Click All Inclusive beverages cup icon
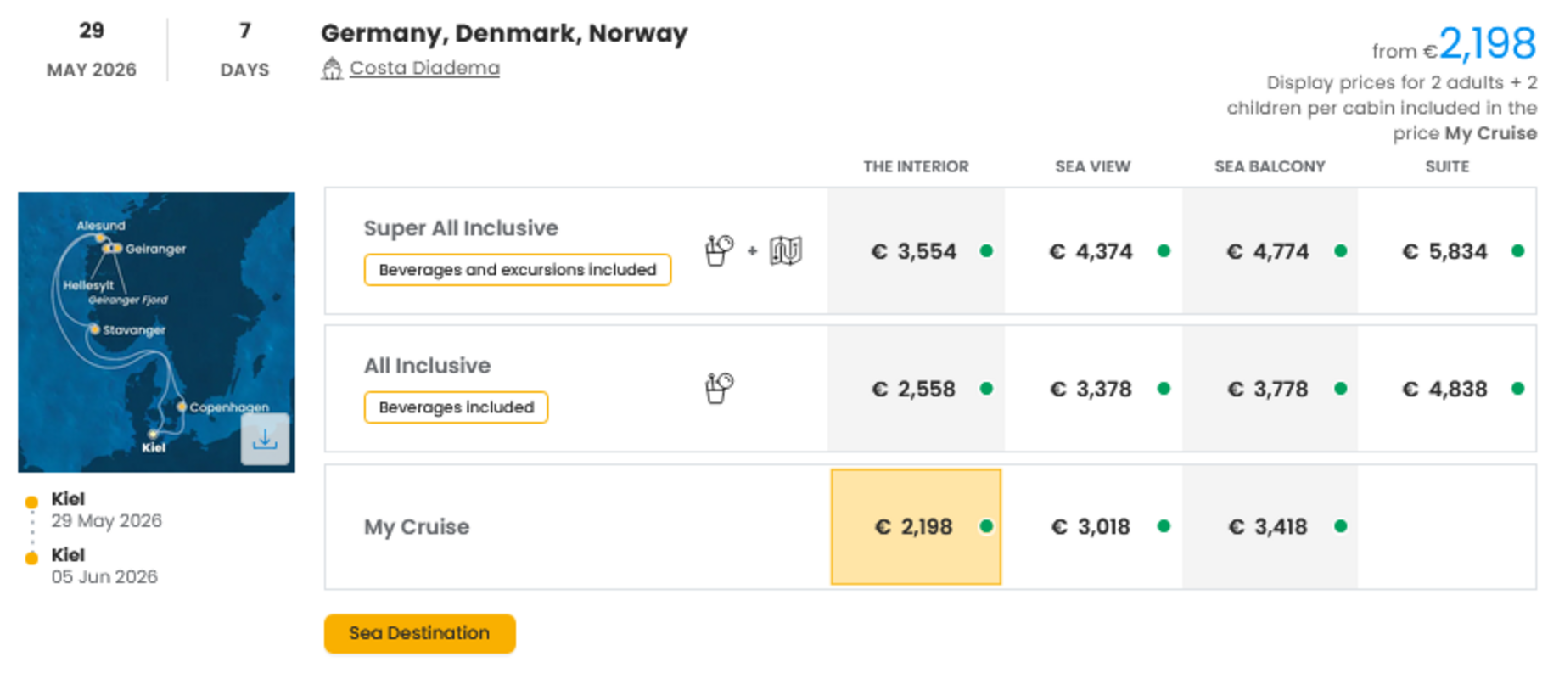 pyautogui.click(x=719, y=388)
